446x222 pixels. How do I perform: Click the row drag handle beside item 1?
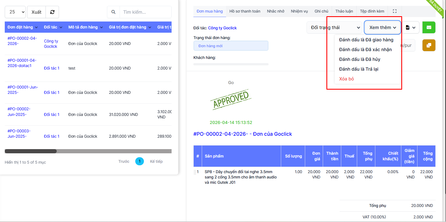[x=195, y=172]
